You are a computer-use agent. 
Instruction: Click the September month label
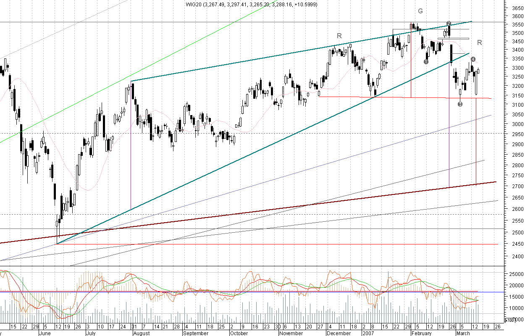[x=196, y=333]
